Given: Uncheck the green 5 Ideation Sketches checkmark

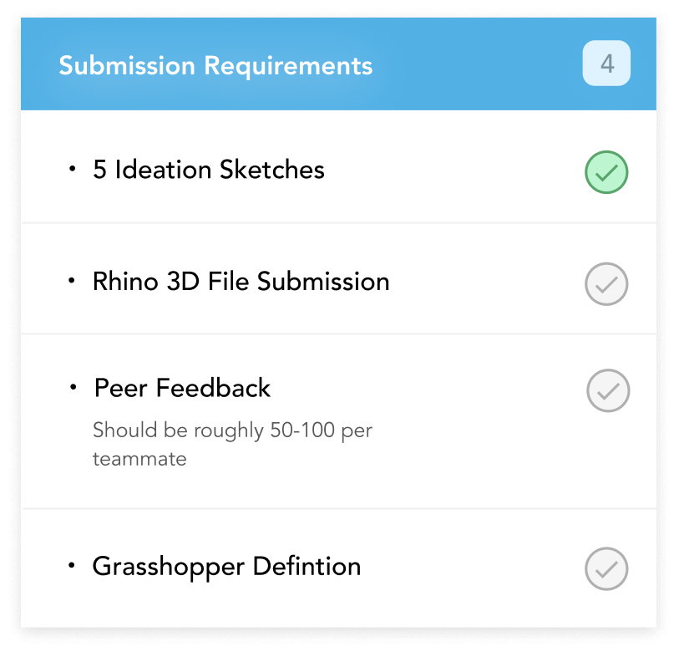Looking at the screenshot, I should click(606, 172).
